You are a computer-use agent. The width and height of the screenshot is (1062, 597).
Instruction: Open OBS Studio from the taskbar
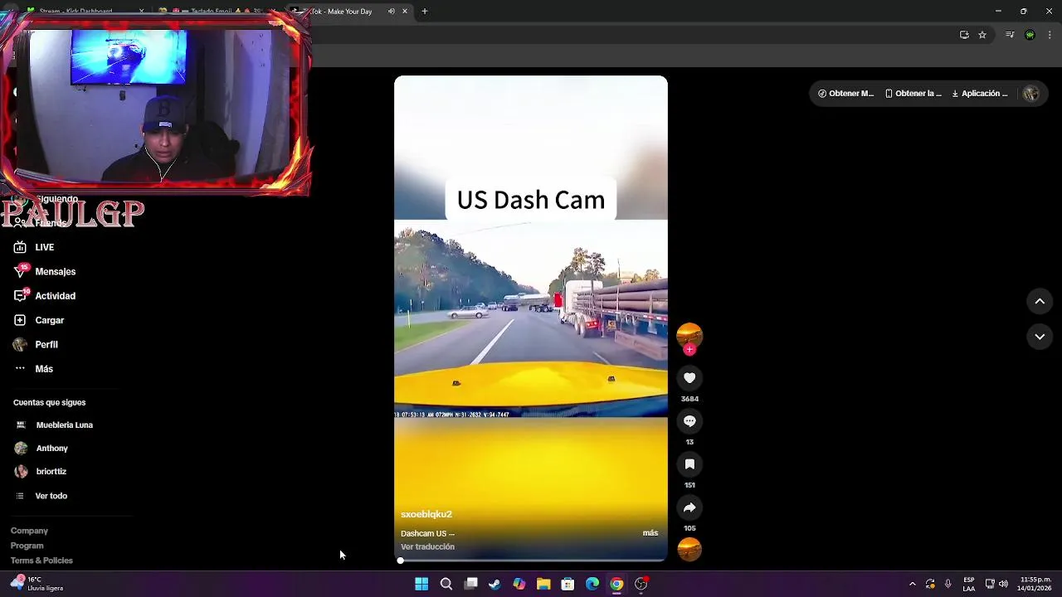pos(641,584)
